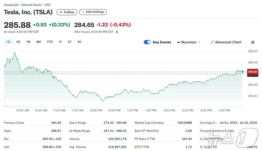The image size is (262, 151).
Task: Show All time price history
Action: tap(79, 42)
